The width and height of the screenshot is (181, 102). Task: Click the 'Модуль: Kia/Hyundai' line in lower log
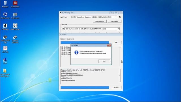click(x=83, y=70)
